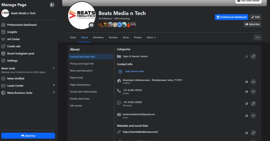Viewport: 270px width, 141px height.
Task: Click audience globe icon beside mobile number
Action: tap(246, 92)
